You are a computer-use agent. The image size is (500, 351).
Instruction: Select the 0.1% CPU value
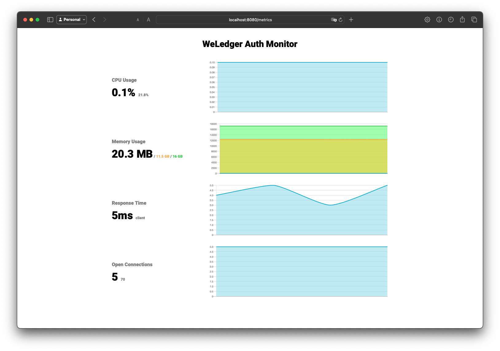(x=123, y=92)
